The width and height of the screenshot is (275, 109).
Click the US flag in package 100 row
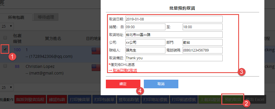click(x=96, y=51)
